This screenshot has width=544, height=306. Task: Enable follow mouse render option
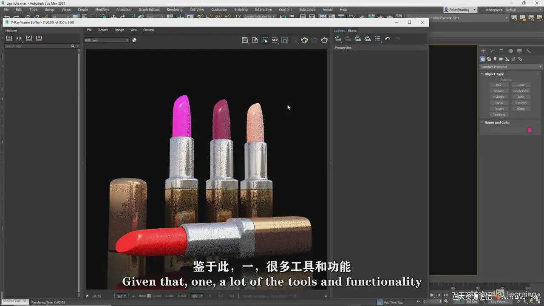pyautogui.click(x=265, y=40)
